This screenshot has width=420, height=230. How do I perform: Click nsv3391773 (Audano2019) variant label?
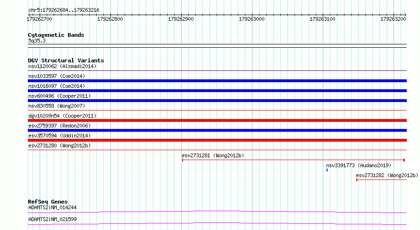pyautogui.click(x=359, y=165)
